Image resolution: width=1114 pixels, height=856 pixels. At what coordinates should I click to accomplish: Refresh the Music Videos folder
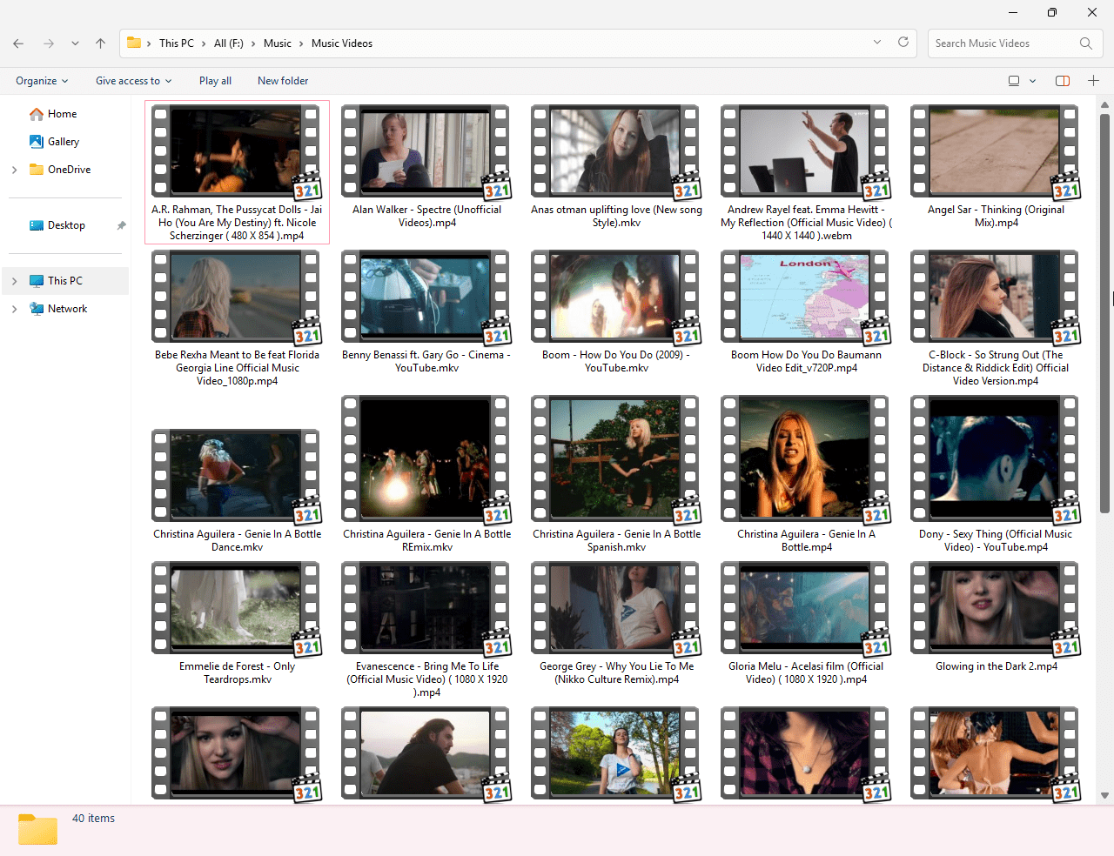pos(903,43)
